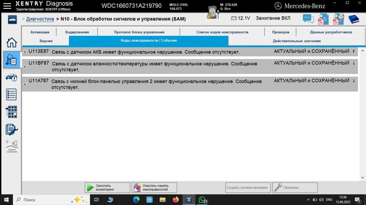Open File Explorer from the taskbar

163,200
